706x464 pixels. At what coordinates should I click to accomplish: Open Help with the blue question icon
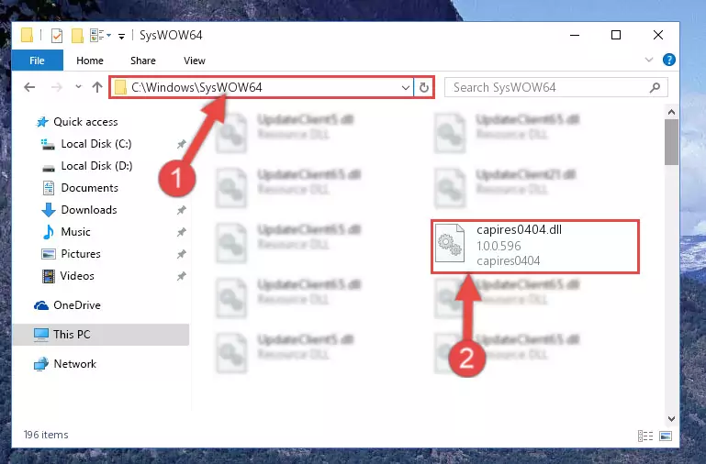coord(669,60)
